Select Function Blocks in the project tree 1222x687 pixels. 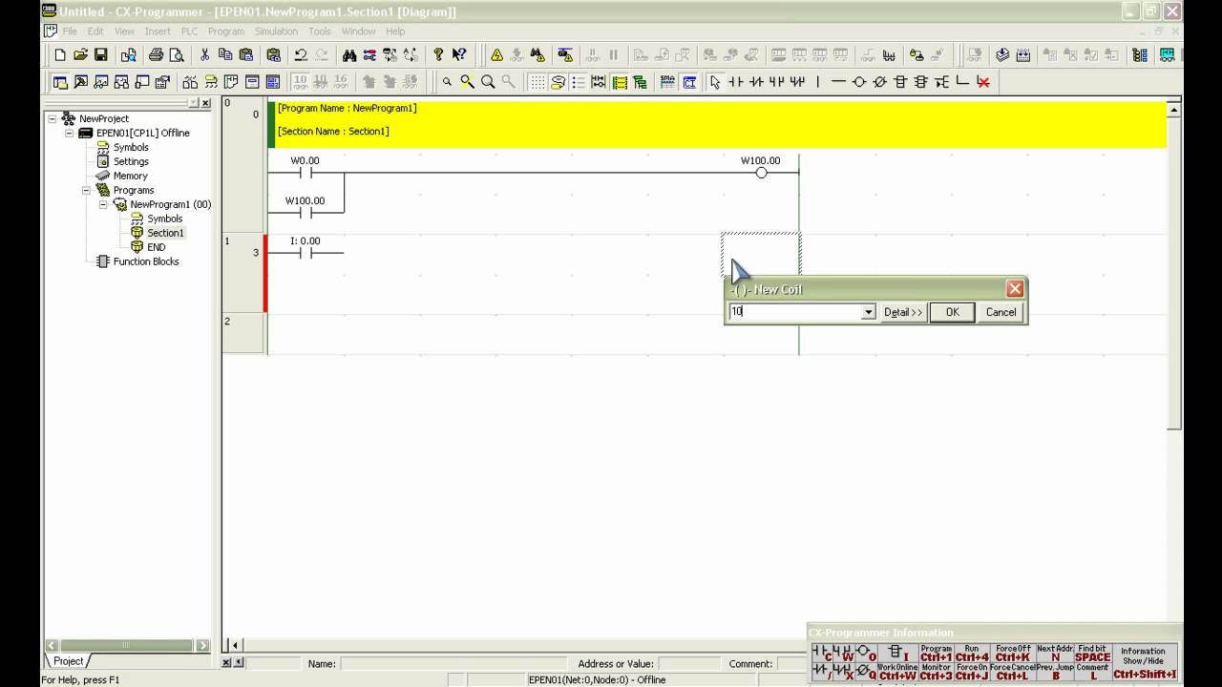[146, 261]
